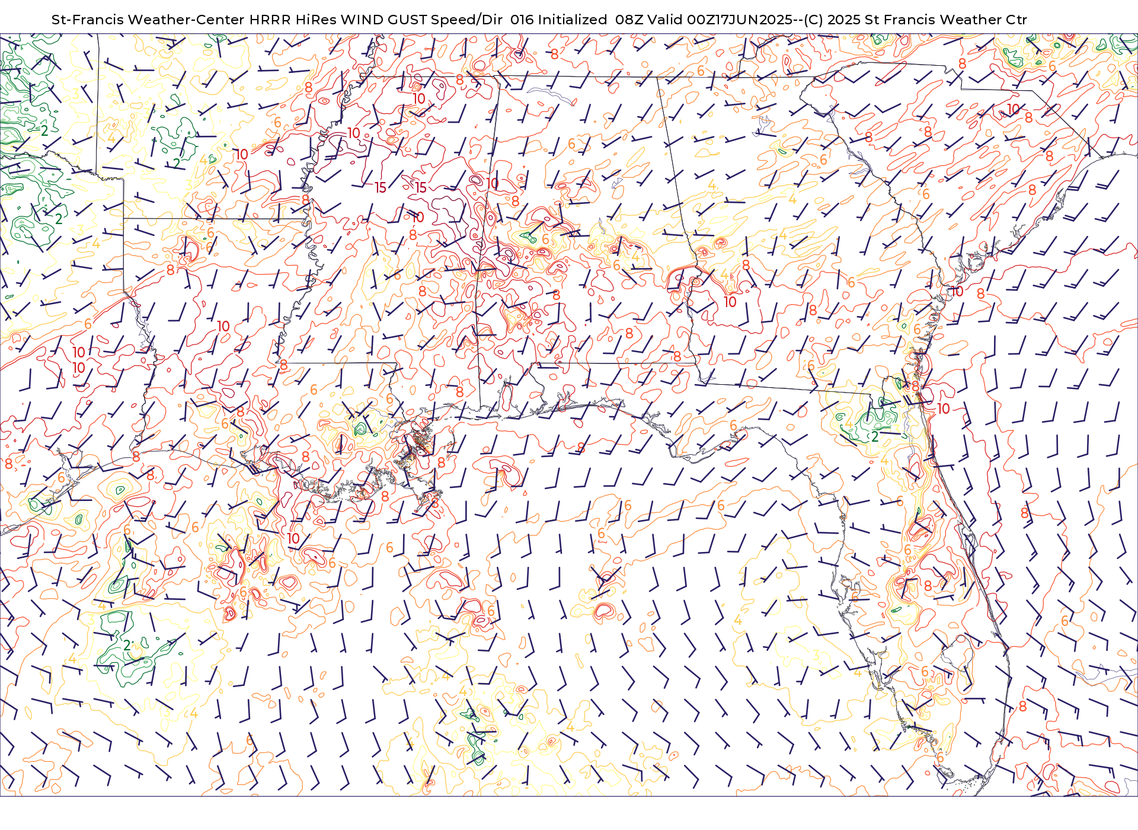The width and height of the screenshot is (1138, 830).
Task: Select the 'HRRR HiRes' model name text
Action: pos(293,20)
